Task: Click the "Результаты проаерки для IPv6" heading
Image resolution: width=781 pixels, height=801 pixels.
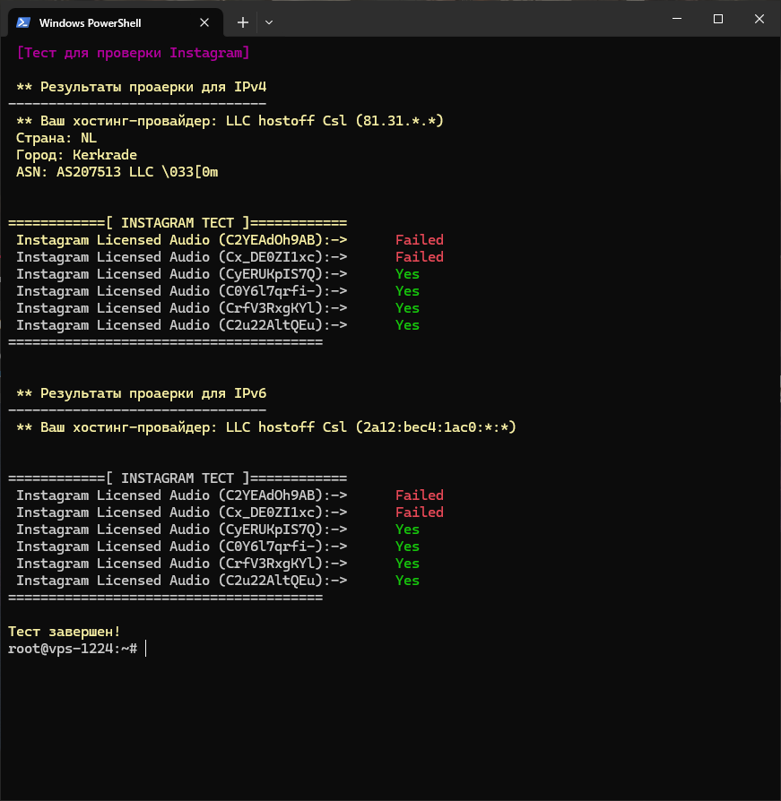Action: coord(141,393)
